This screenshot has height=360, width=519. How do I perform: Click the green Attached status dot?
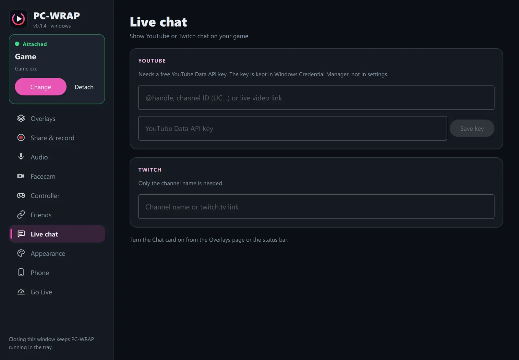coord(17,44)
